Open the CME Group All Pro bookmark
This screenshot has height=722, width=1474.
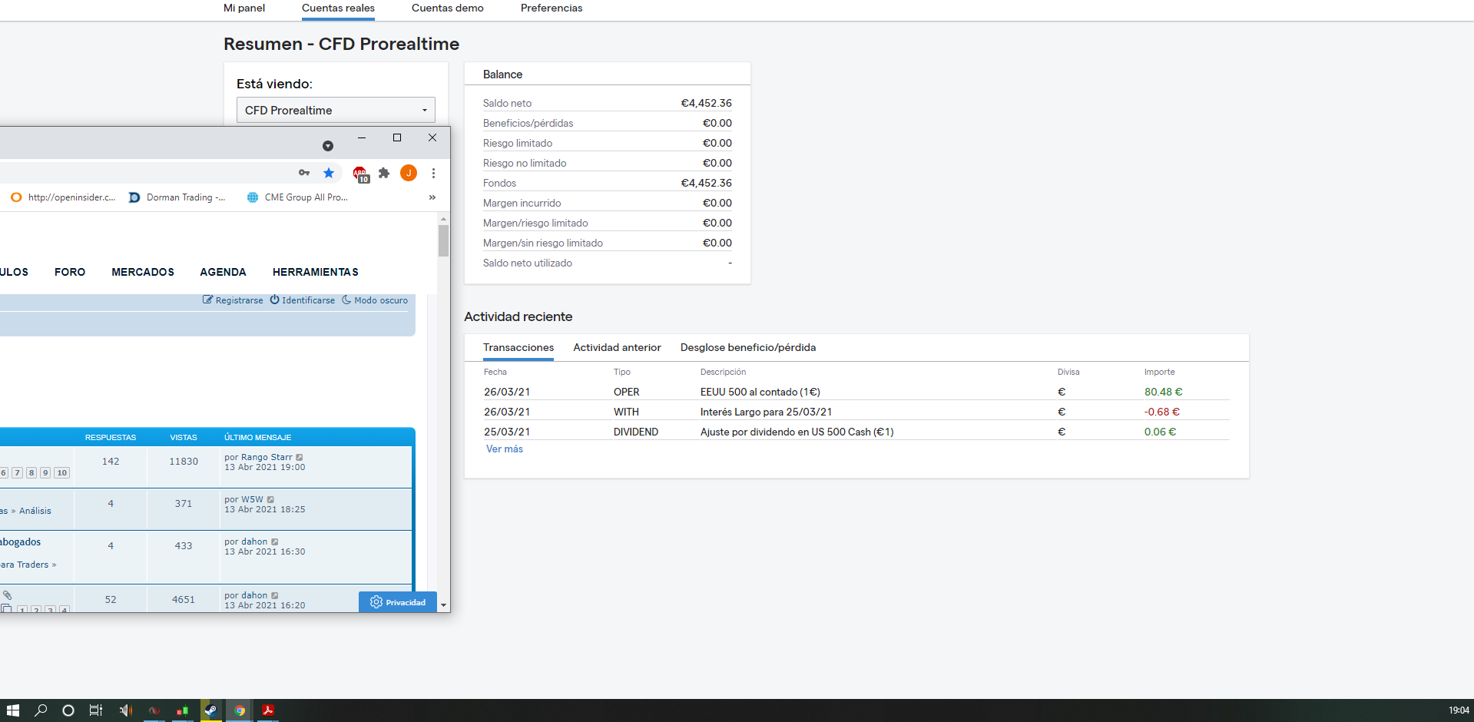[x=297, y=197]
